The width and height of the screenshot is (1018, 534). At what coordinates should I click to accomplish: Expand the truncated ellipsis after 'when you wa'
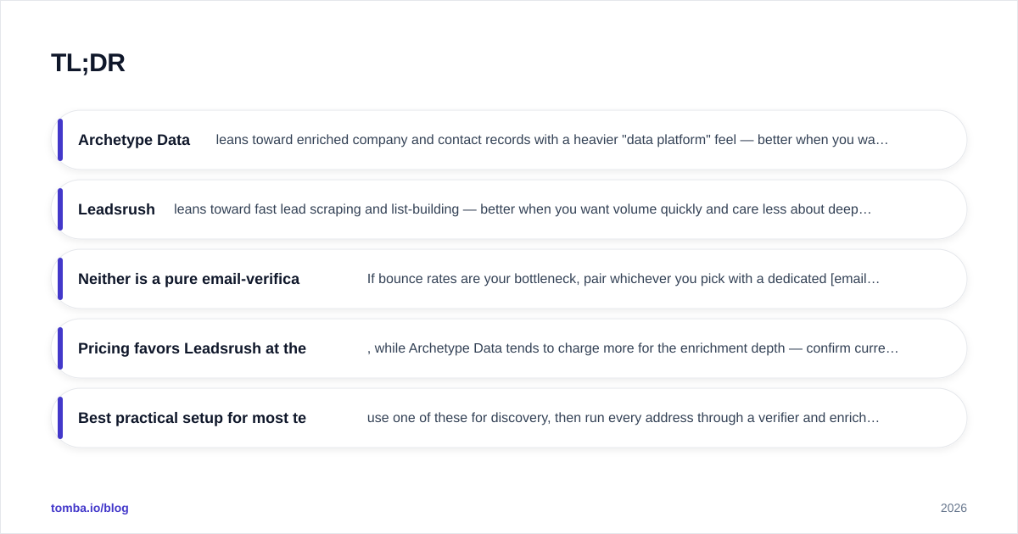tap(884, 140)
